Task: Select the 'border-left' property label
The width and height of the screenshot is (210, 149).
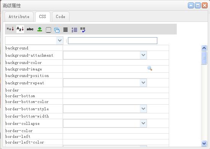Action: [x=18, y=136]
